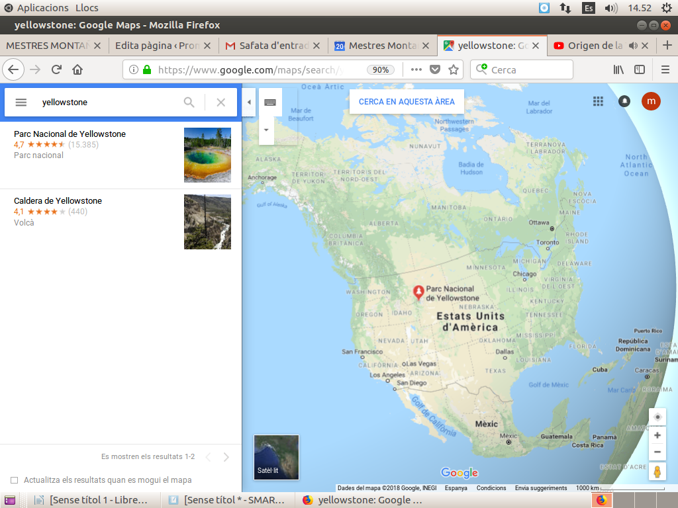Open the Caldera canyon photo thumbnail
This screenshot has width=678, height=508.
(x=207, y=222)
